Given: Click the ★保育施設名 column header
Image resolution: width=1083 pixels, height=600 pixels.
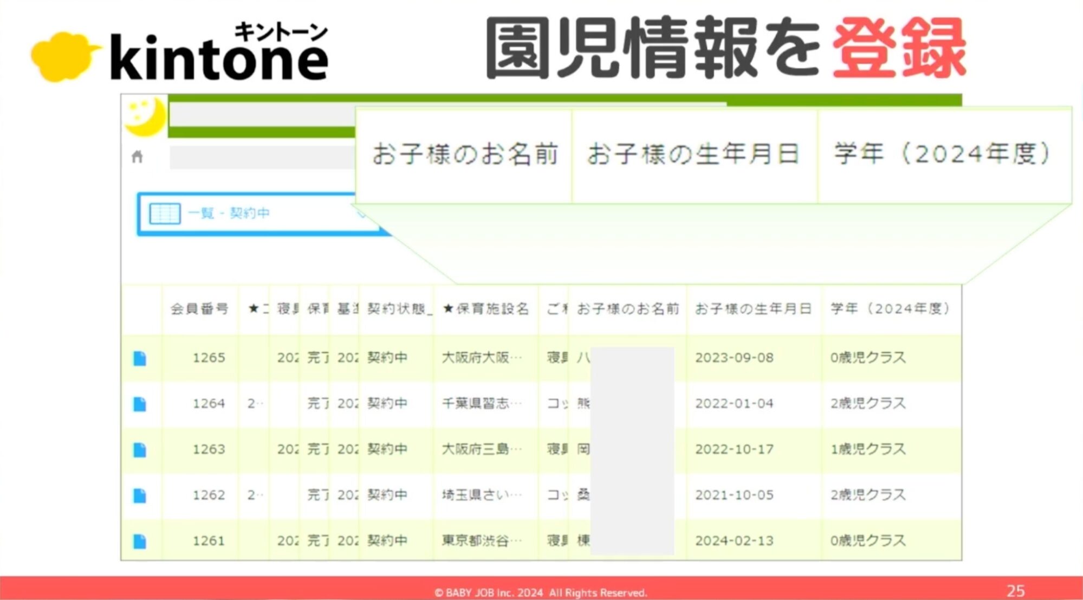Looking at the screenshot, I should coord(485,309).
